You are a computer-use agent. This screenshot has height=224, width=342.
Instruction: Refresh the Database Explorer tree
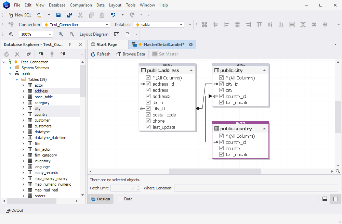pyautogui.click(x=6, y=54)
